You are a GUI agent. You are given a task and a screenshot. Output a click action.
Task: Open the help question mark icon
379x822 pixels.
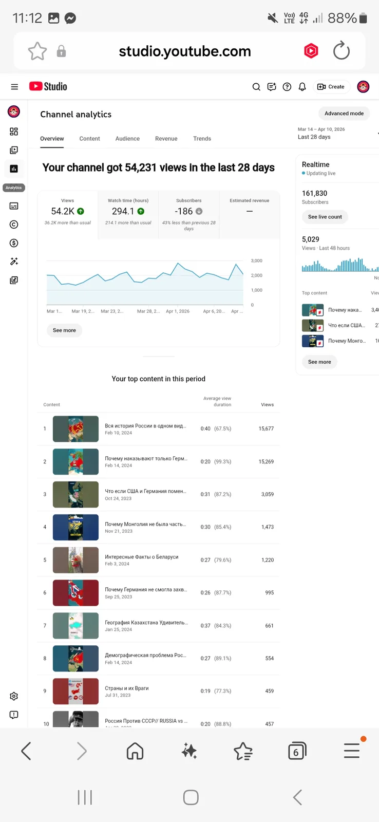coord(287,87)
